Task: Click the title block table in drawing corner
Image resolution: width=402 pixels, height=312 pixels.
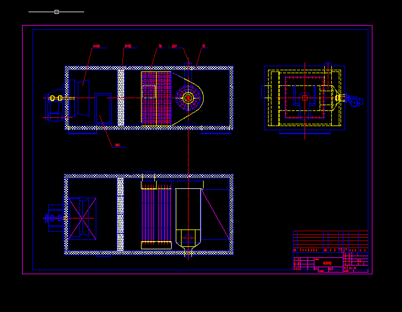Action: coord(331,252)
